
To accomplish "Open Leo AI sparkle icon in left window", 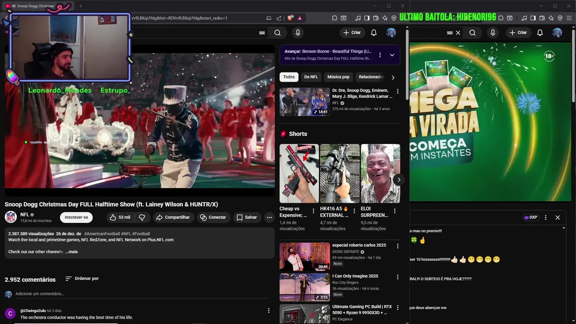I will (x=385, y=18).
